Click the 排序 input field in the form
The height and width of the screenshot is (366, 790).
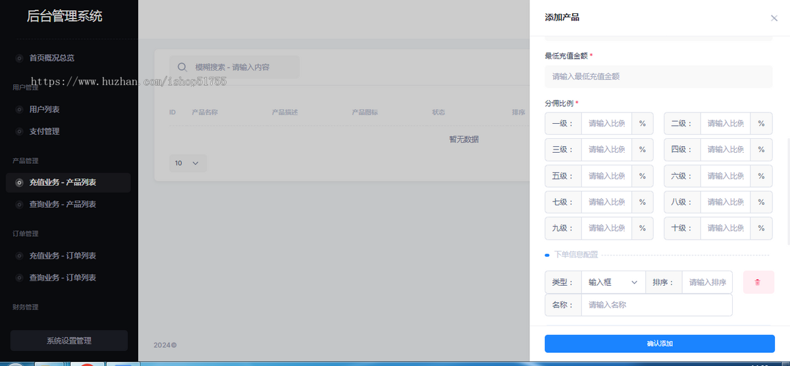[707, 282]
